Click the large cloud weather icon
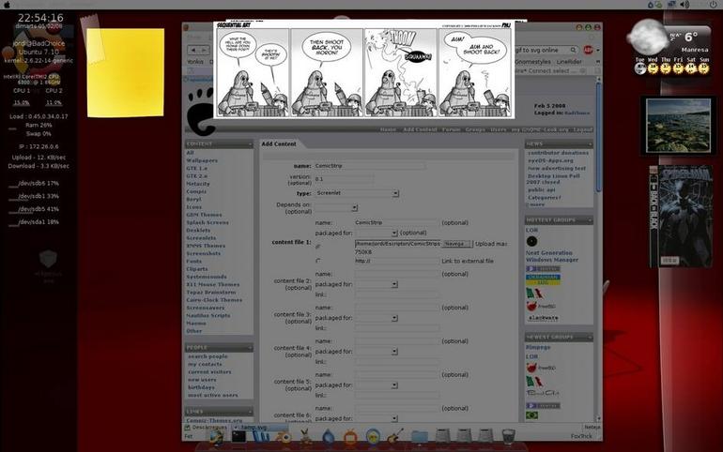 click(x=648, y=38)
